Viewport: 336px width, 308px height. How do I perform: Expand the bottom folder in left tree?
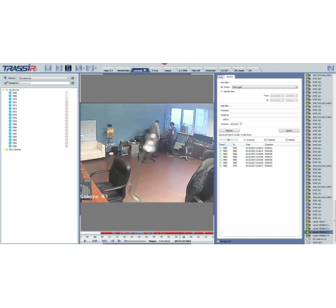click(3, 149)
